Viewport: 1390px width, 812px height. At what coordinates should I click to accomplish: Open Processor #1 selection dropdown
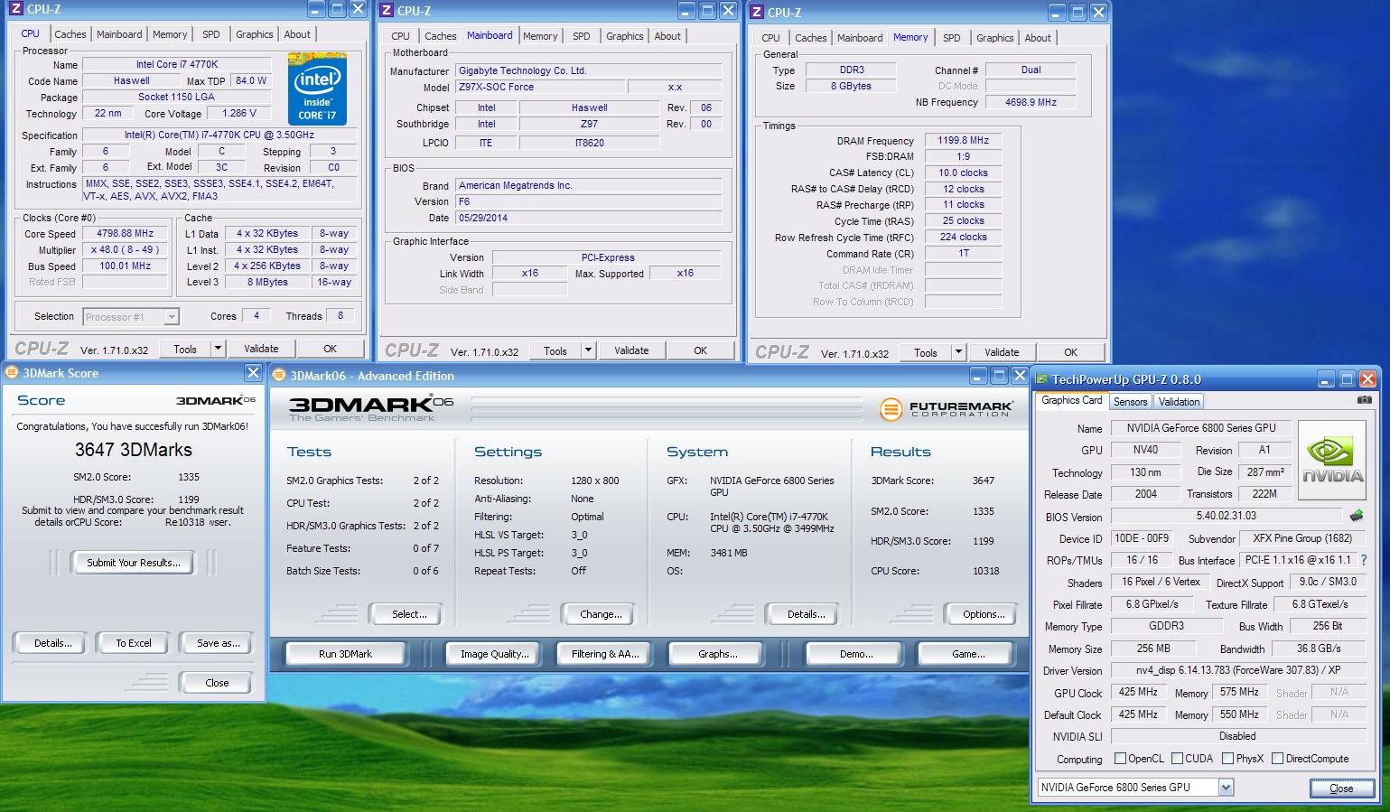point(171,317)
